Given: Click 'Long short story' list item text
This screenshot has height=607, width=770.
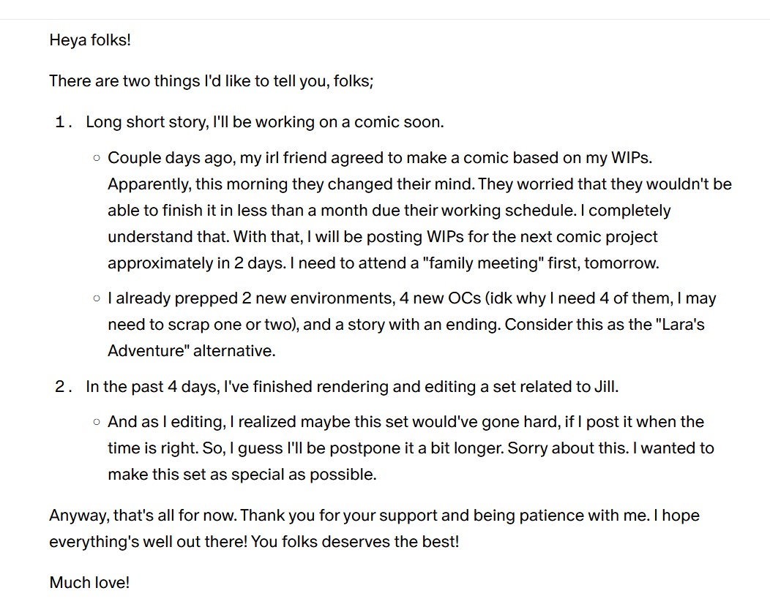Looking at the screenshot, I should pyautogui.click(x=265, y=121).
